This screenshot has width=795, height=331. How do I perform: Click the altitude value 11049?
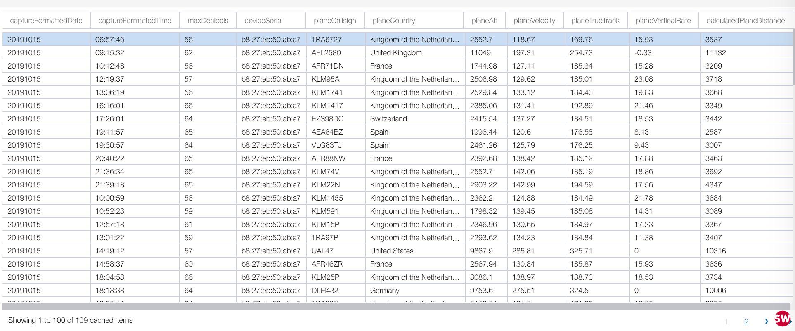pyautogui.click(x=480, y=53)
